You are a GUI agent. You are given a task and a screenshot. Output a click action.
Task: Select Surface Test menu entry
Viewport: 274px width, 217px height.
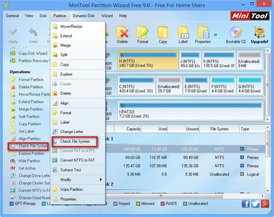point(78,170)
